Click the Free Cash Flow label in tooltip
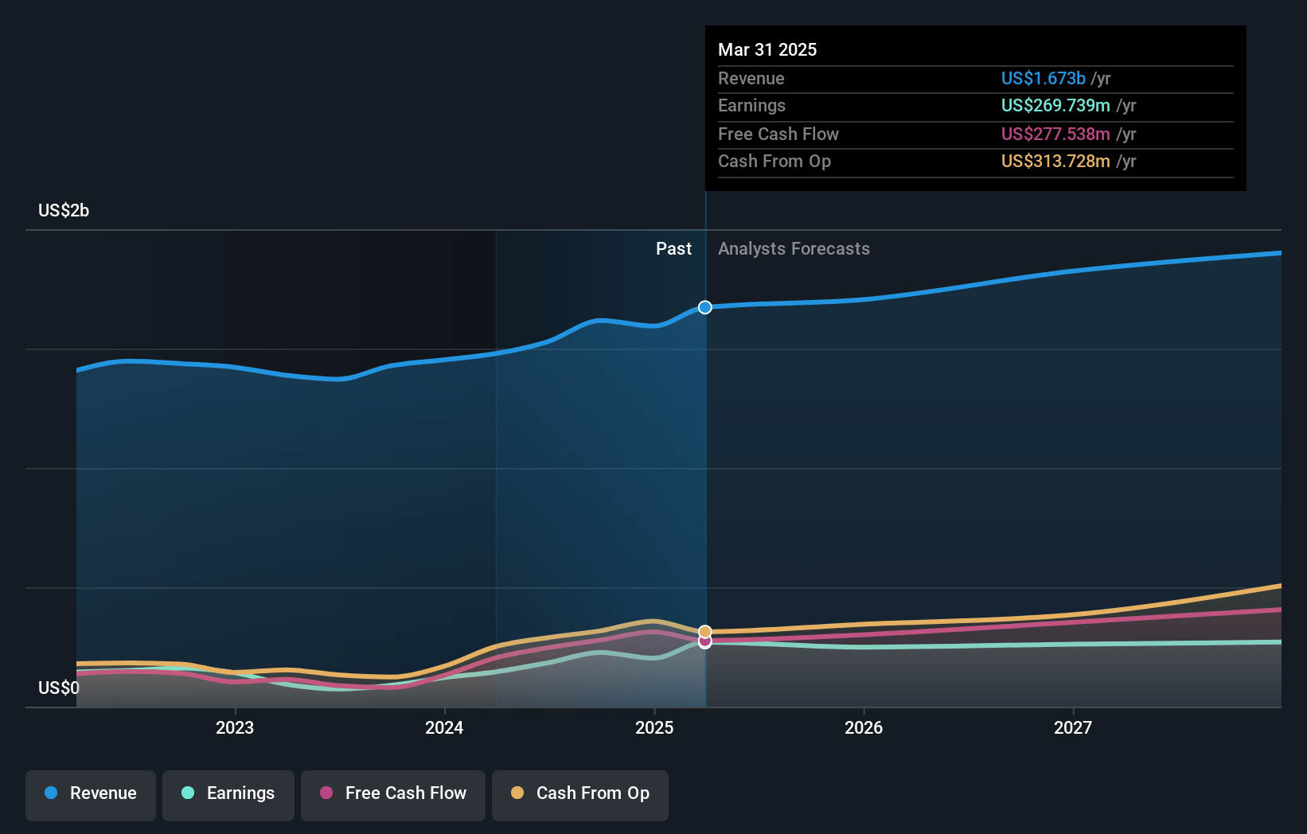This screenshot has height=834, width=1307. click(x=778, y=134)
